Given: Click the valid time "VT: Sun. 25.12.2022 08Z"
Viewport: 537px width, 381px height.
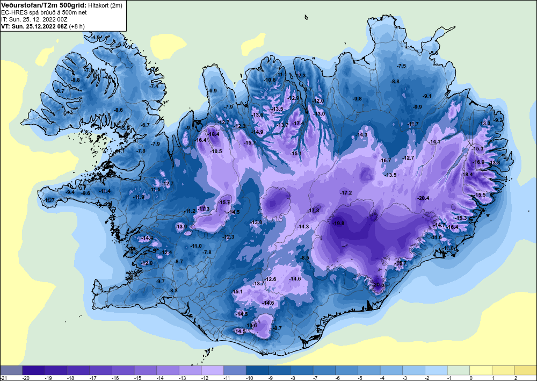Looking at the screenshot, I should click(34, 26).
